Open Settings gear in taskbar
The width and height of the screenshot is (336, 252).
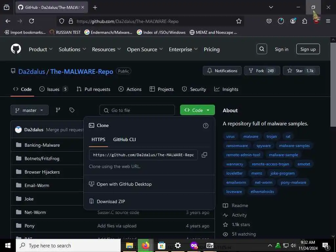[x=178, y=245]
